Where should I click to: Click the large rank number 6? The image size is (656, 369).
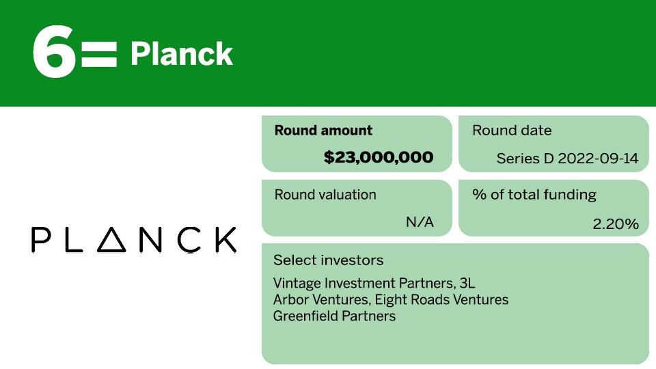pyautogui.click(x=54, y=54)
